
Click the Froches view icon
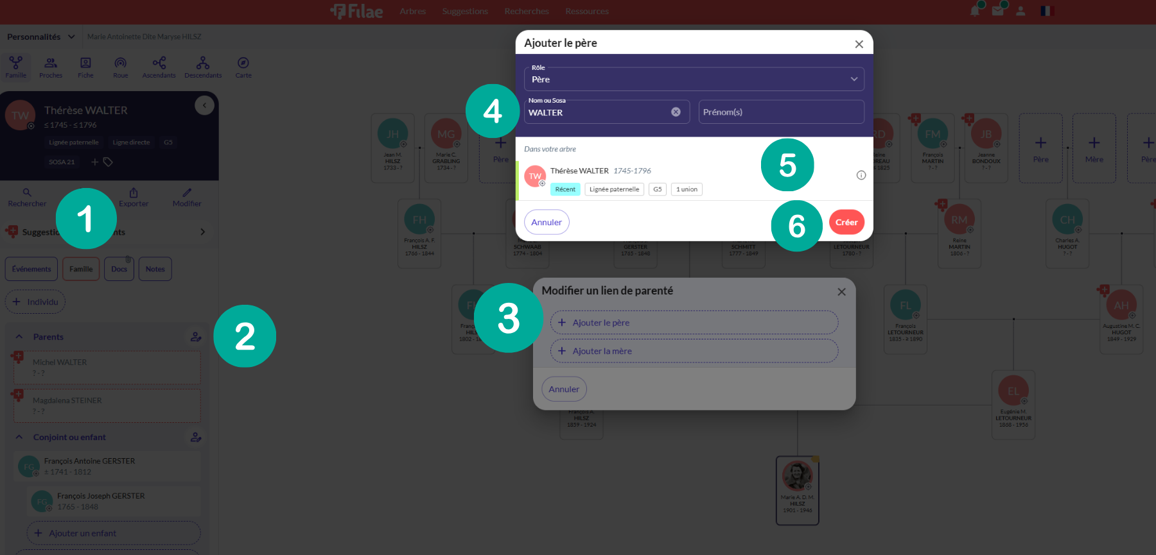click(x=51, y=67)
